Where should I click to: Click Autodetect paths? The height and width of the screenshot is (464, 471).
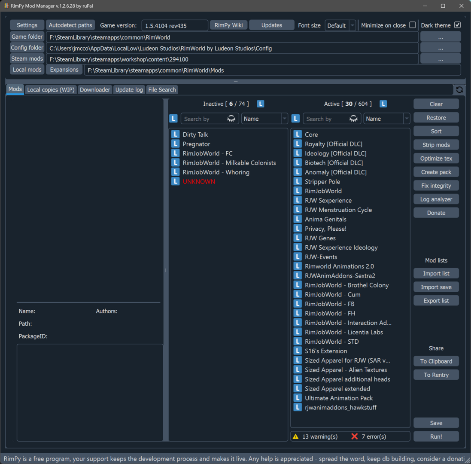pyautogui.click(x=70, y=25)
